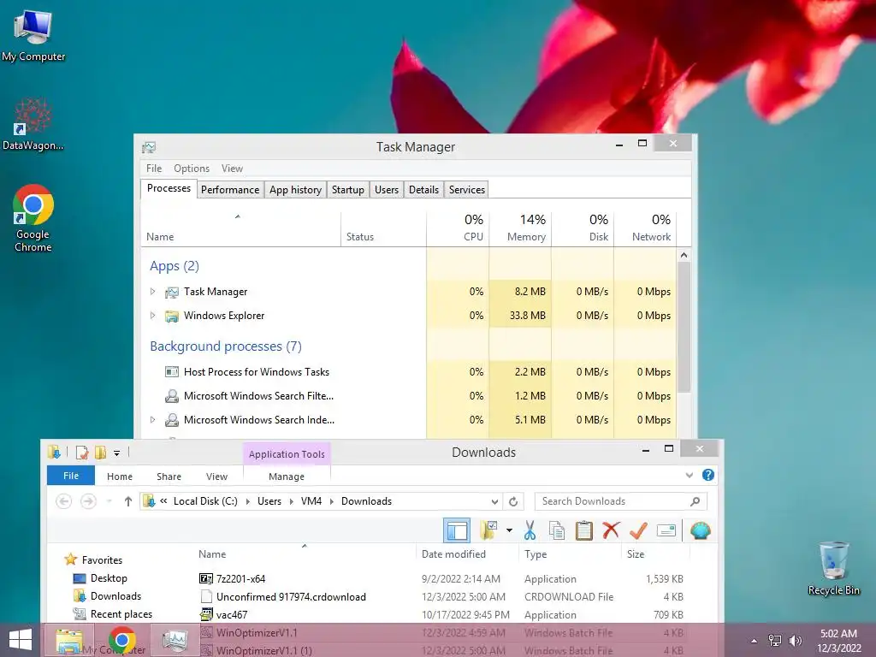Click the Properties quick access icon
876x657 pixels.
pos(82,453)
